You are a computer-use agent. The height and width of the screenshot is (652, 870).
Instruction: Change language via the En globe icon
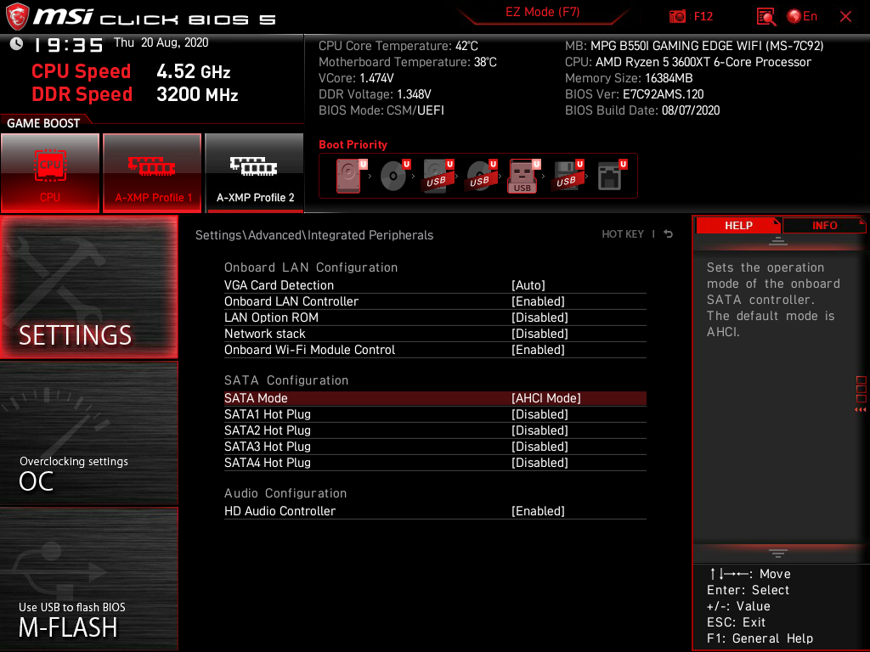click(802, 16)
